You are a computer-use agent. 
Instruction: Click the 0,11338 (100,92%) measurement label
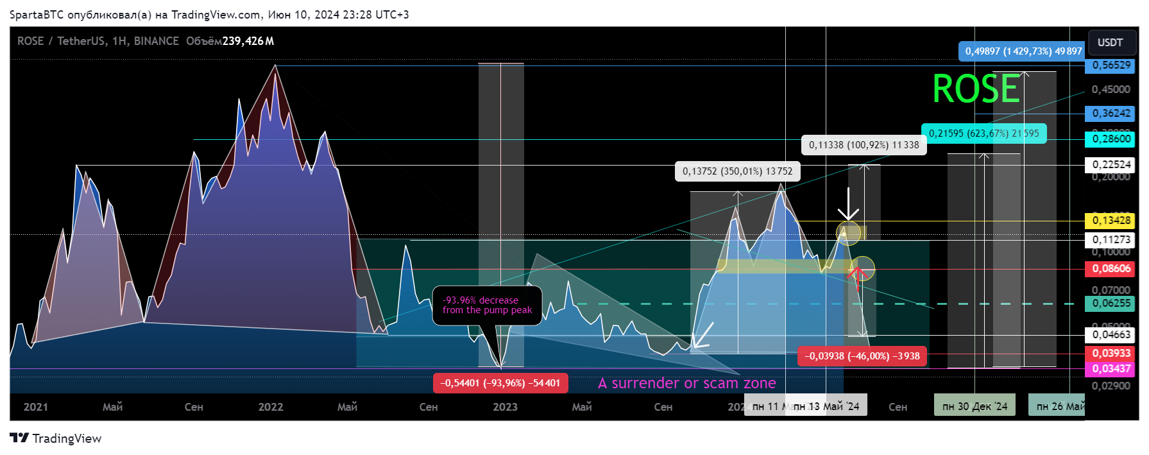[x=864, y=145]
